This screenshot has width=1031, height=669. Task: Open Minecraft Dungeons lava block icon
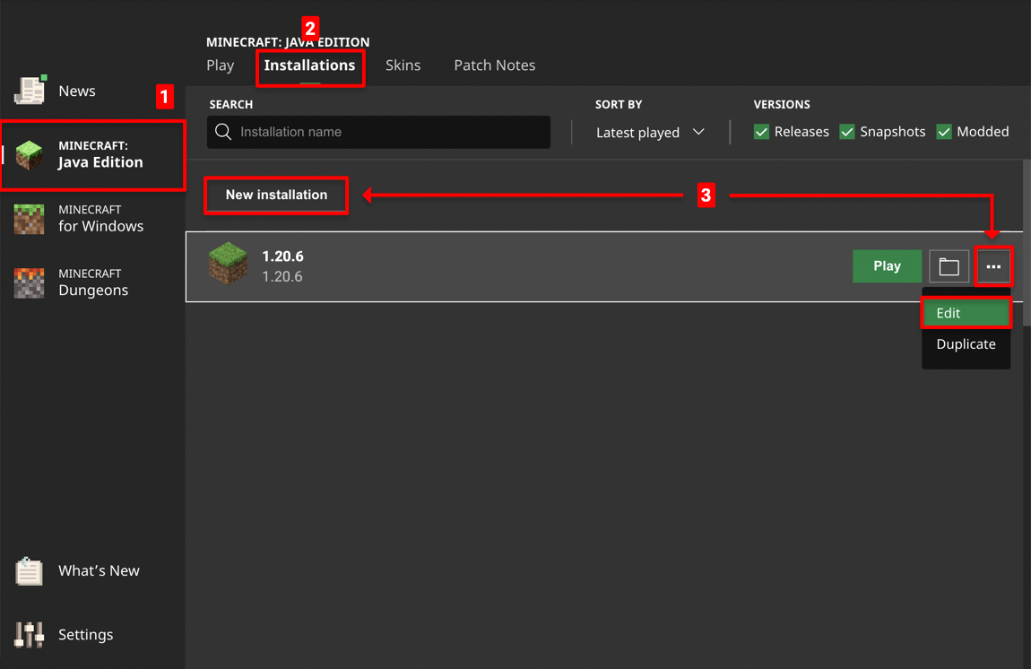pyautogui.click(x=30, y=282)
